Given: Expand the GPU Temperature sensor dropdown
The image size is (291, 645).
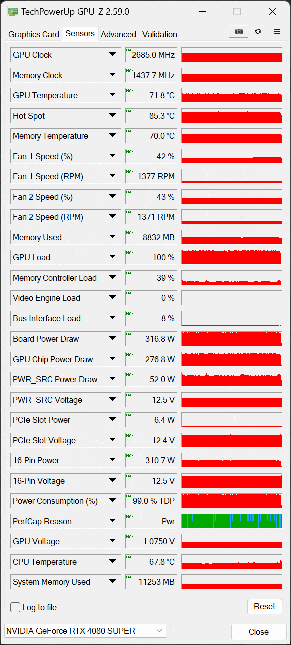Looking at the screenshot, I should click(112, 95).
